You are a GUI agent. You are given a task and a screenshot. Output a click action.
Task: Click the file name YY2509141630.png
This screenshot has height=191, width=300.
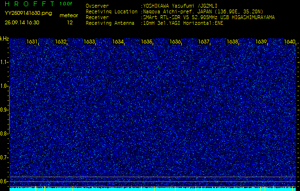(28, 13)
